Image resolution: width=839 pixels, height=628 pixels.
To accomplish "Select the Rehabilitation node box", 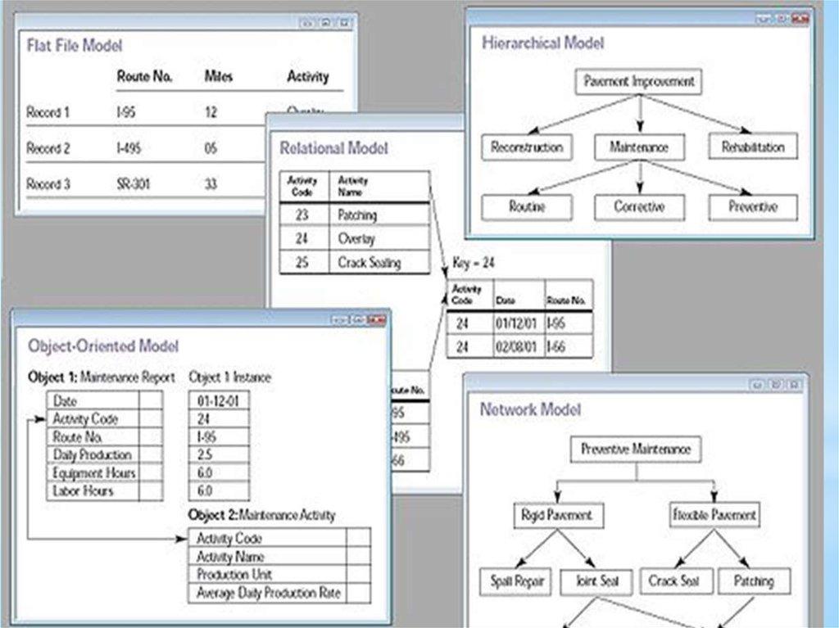I will (752, 147).
